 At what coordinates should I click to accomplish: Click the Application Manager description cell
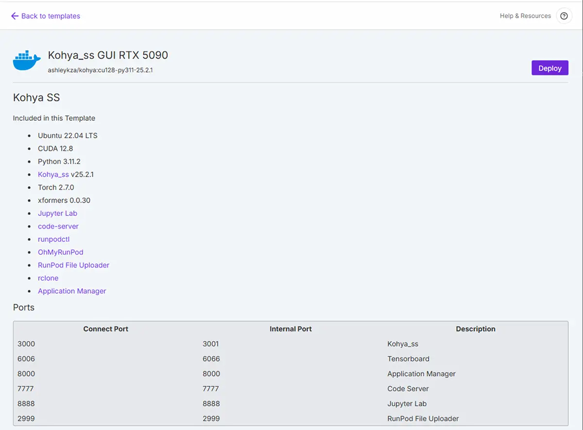(x=422, y=374)
